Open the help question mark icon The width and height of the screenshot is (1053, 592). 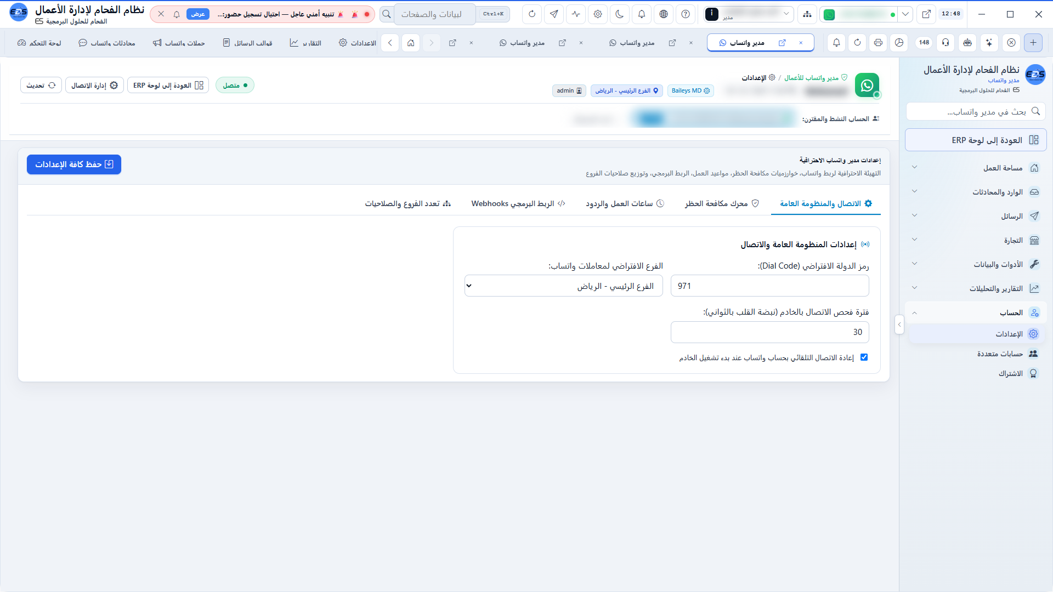point(686,14)
